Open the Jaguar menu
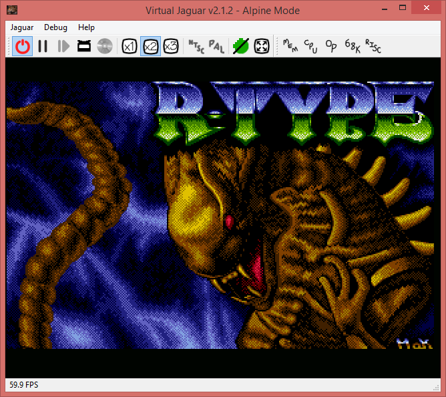 coord(23,27)
